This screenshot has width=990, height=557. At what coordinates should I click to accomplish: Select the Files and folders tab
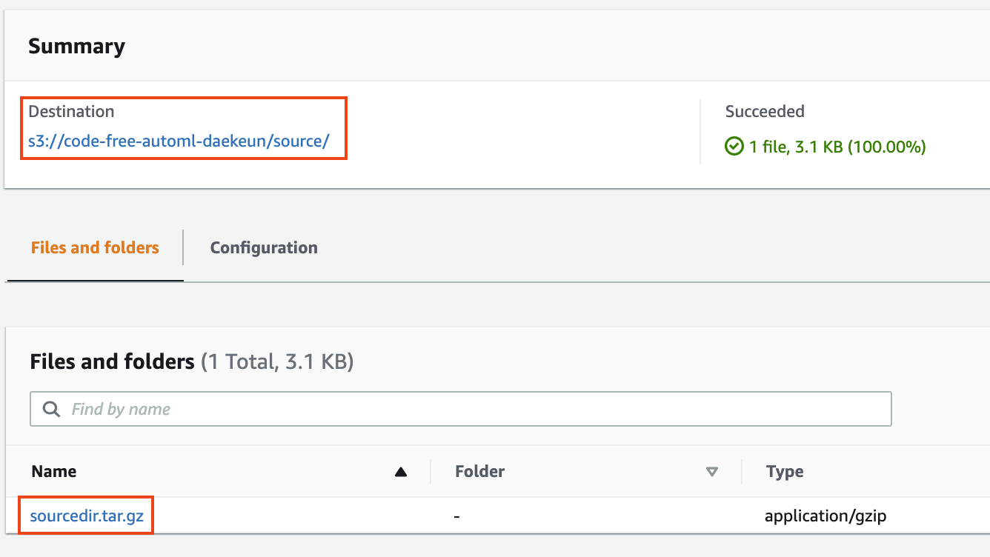coord(95,247)
